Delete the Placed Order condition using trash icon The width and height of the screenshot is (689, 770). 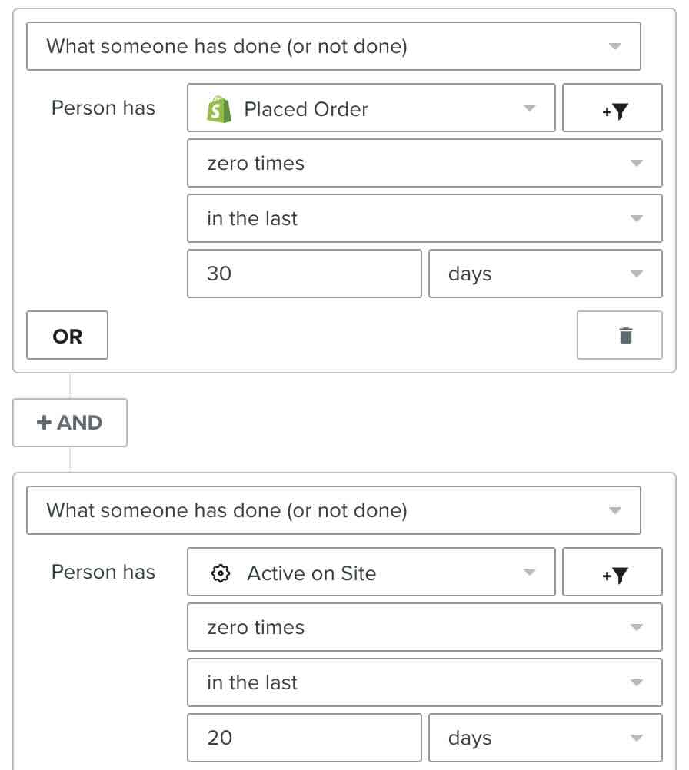click(619, 335)
